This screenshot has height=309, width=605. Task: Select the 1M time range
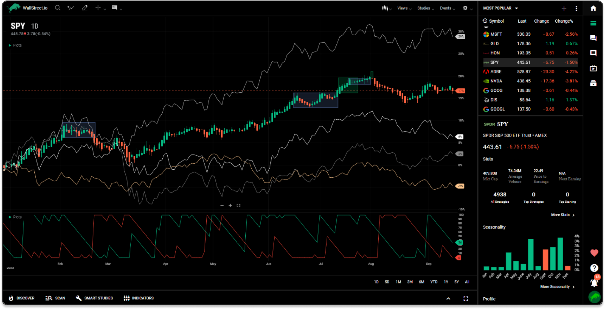pyautogui.click(x=398, y=282)
